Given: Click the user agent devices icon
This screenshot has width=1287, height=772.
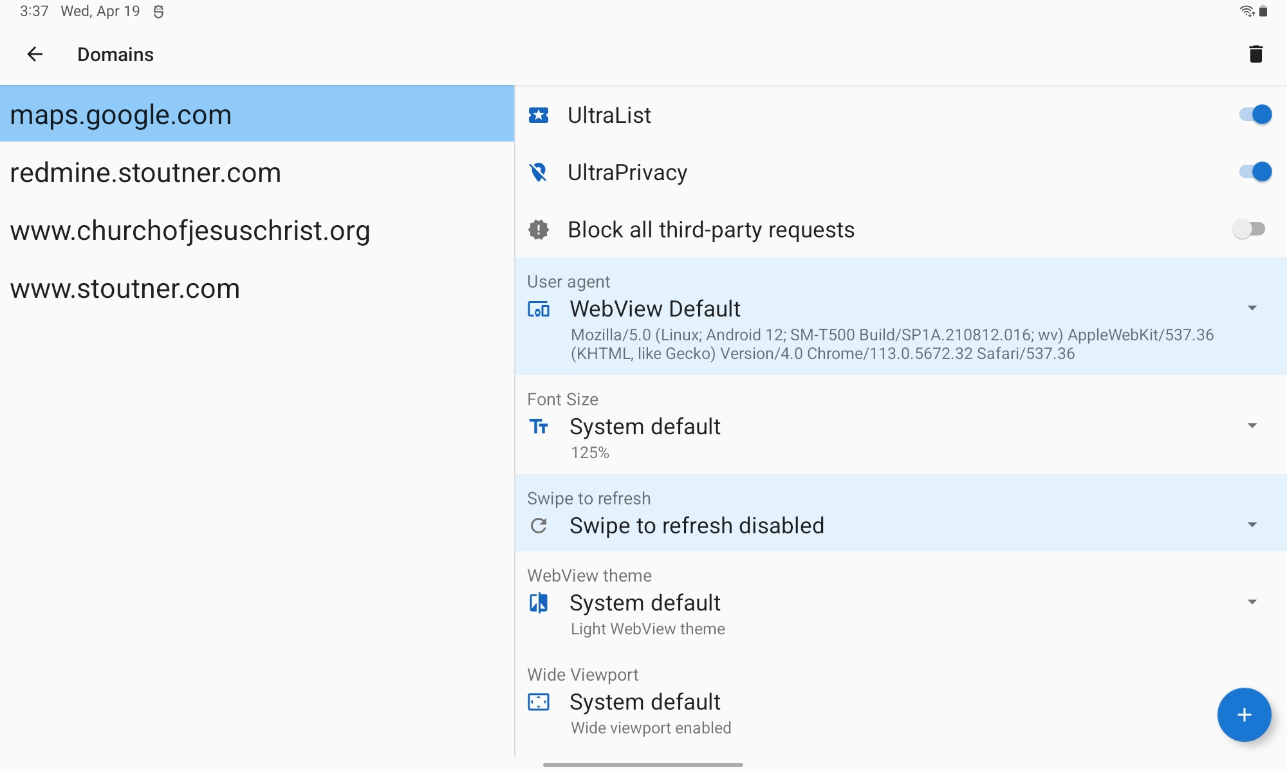Looking at the screenshot, I should point(539,309).
